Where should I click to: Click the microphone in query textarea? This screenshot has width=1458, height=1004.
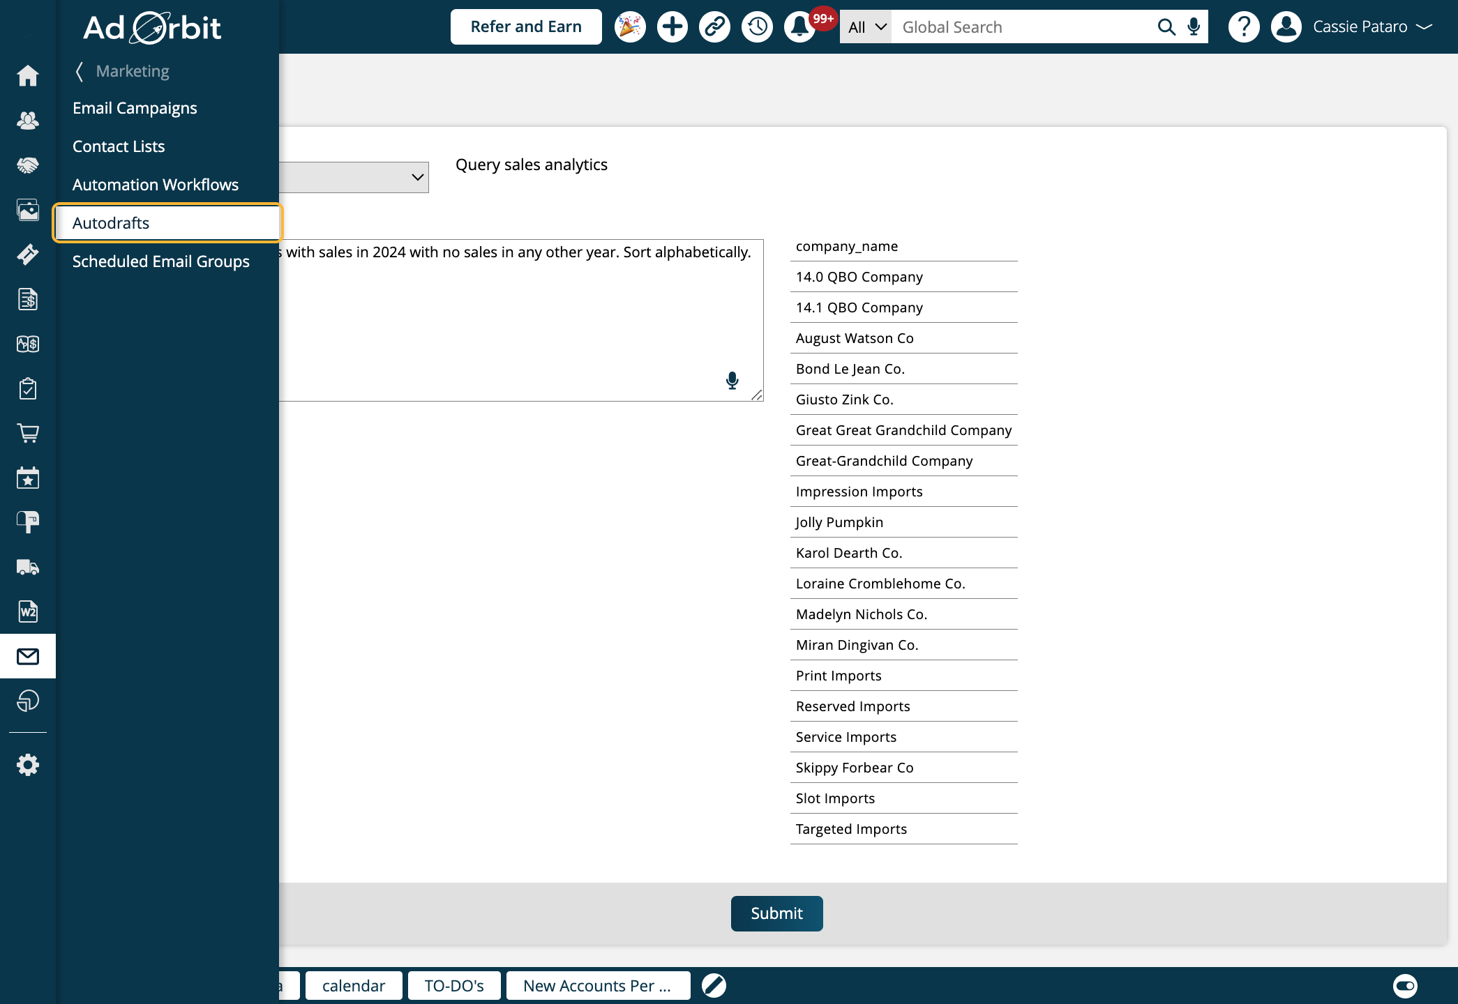[732, 380]
